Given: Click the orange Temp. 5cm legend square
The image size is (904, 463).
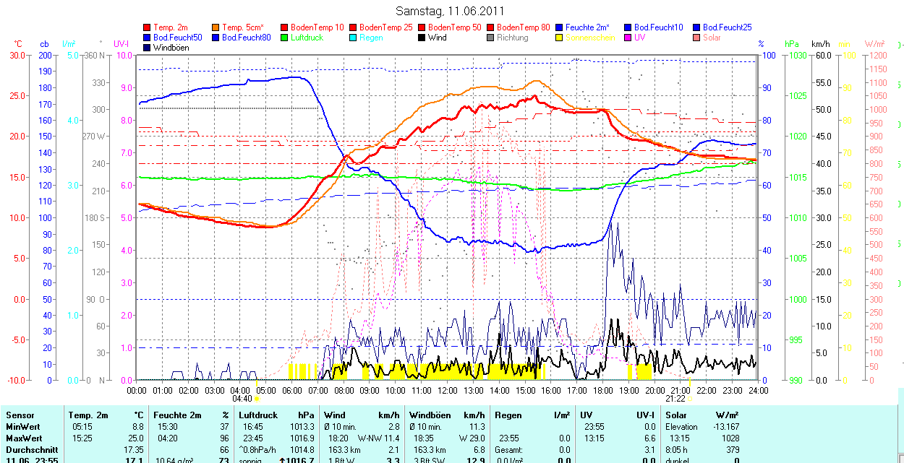Looking at the screenshot, I should point(216,27).
